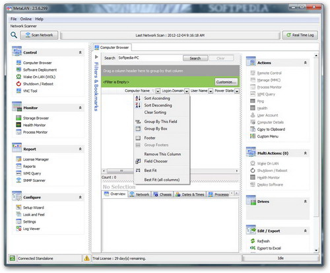Click the Connected Standalone status icon
Image resolution: width=330 pixels, height=273 pixels.
pos(13,258)
